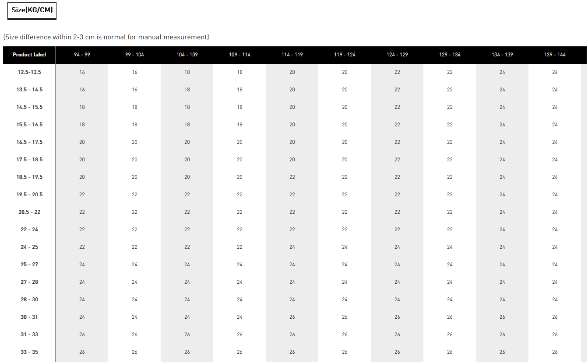This screenshot has width=588, height=362.
Task: Click the 28 - 30 row label
Action: (29, 299)
